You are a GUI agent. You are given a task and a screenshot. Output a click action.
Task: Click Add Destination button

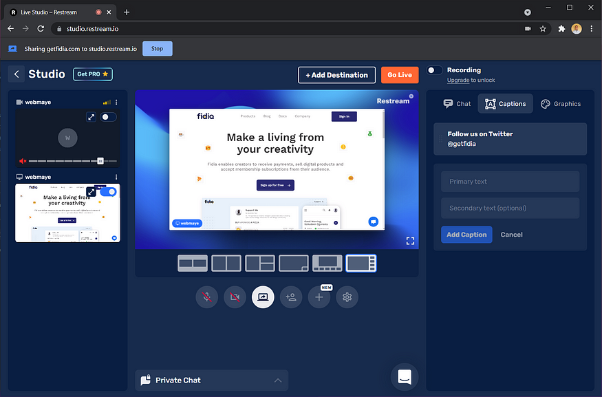[336, 75]
